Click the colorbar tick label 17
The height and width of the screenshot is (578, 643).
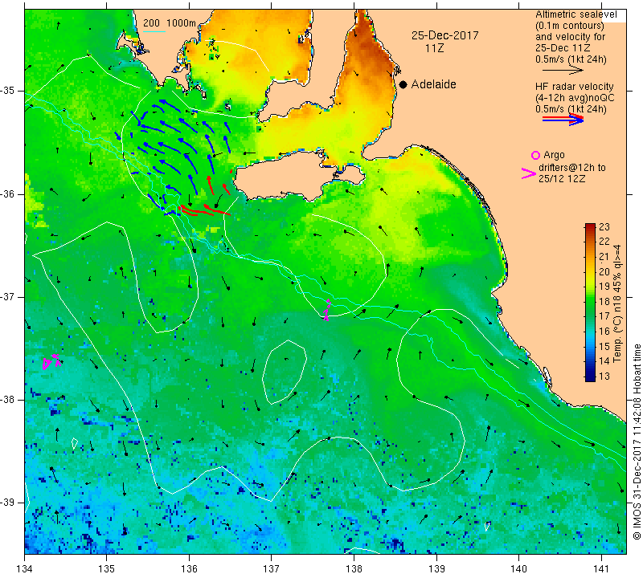pyautogui.click(x=604, y=316)
